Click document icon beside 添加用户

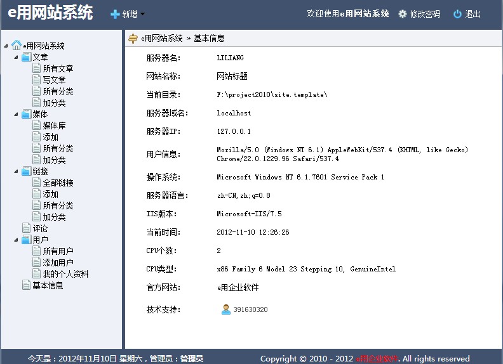[37, 262]
